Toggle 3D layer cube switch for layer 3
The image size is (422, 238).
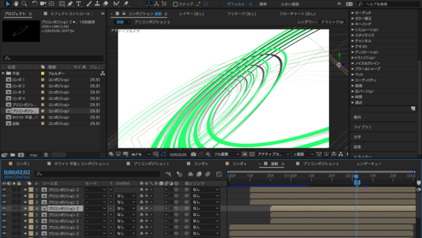pos(176,202)
